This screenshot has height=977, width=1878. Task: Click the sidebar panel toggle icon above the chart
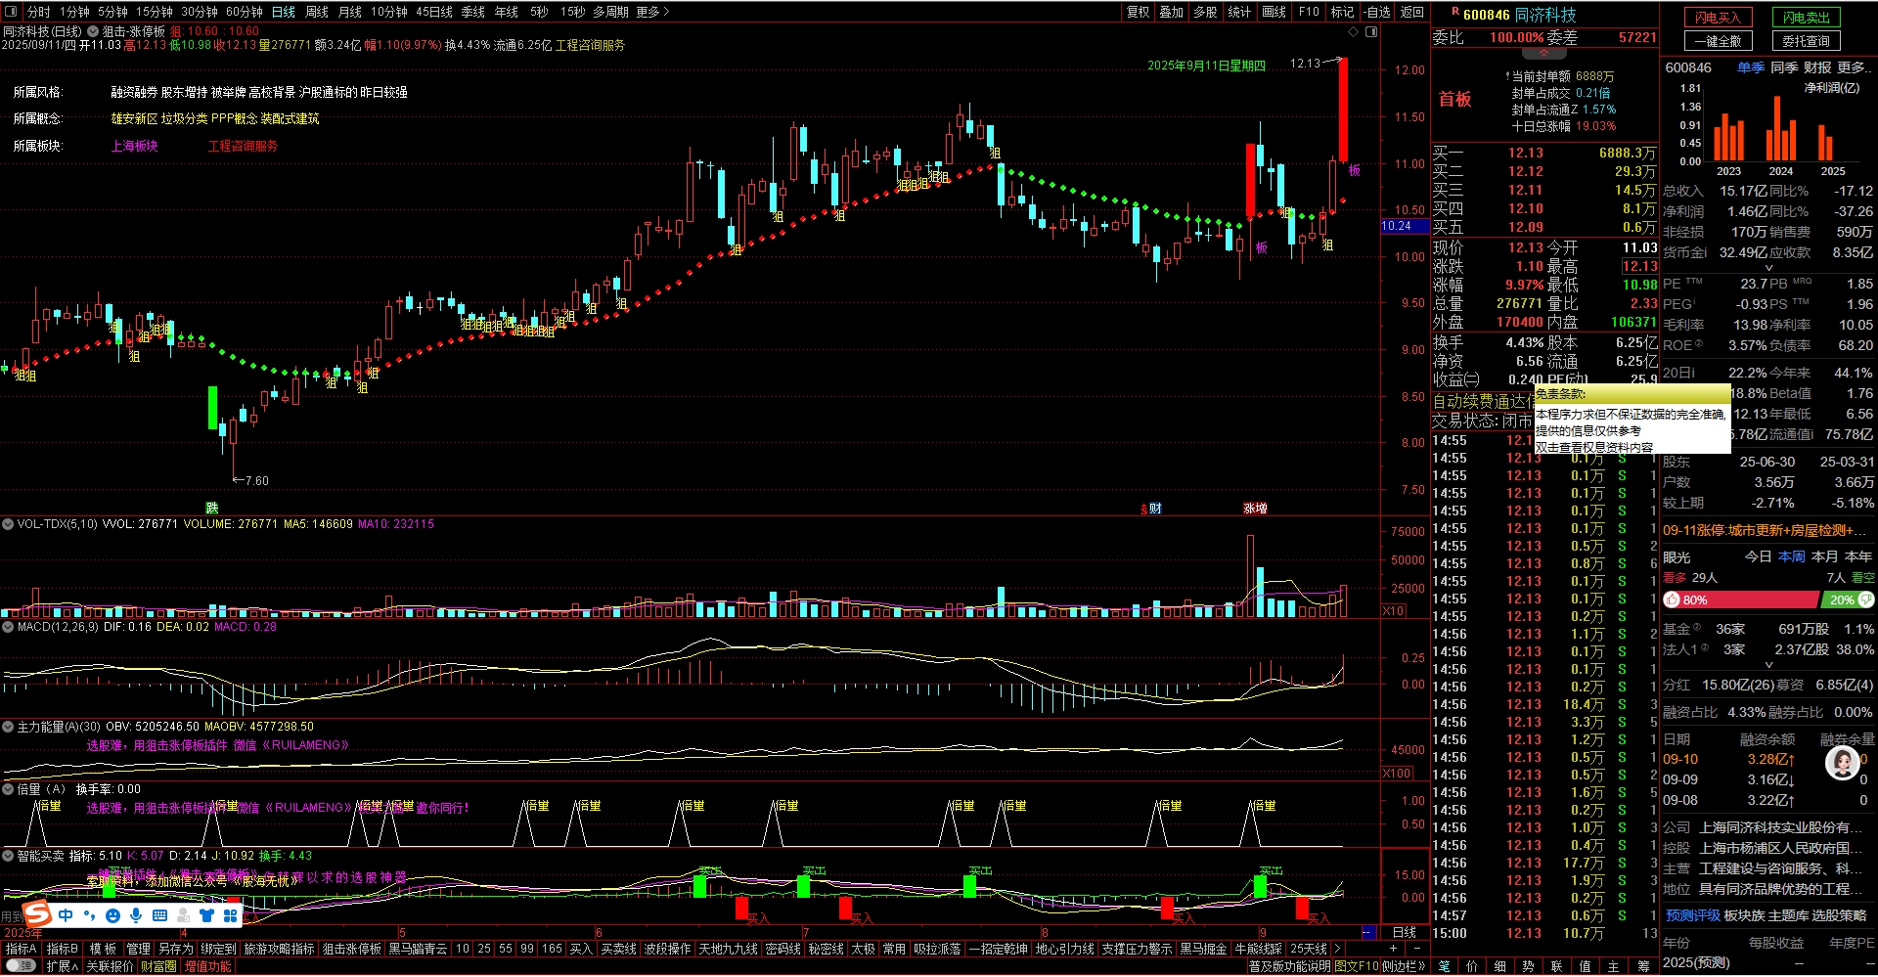coord(1371,32)
